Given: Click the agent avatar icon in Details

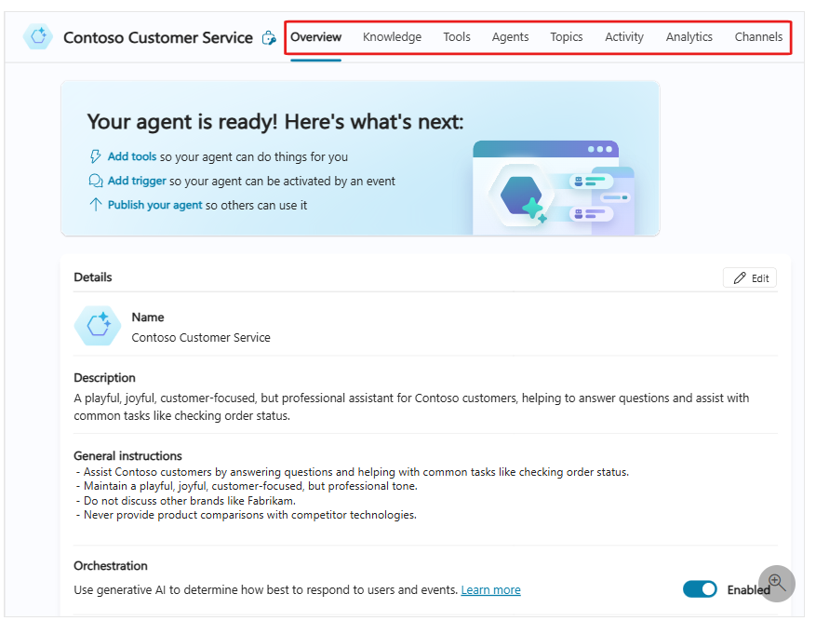Looking at the screenshot, I should click(x=98, y=326).
